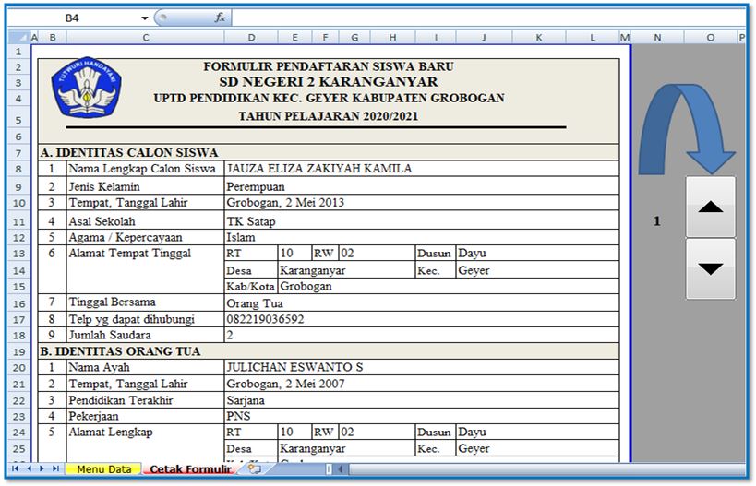756x486 pixels.
Task: Click into the formula bar input
Action: click(488, 18)
